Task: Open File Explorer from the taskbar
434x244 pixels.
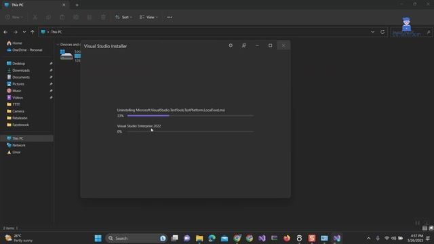Action: point(199,238)
